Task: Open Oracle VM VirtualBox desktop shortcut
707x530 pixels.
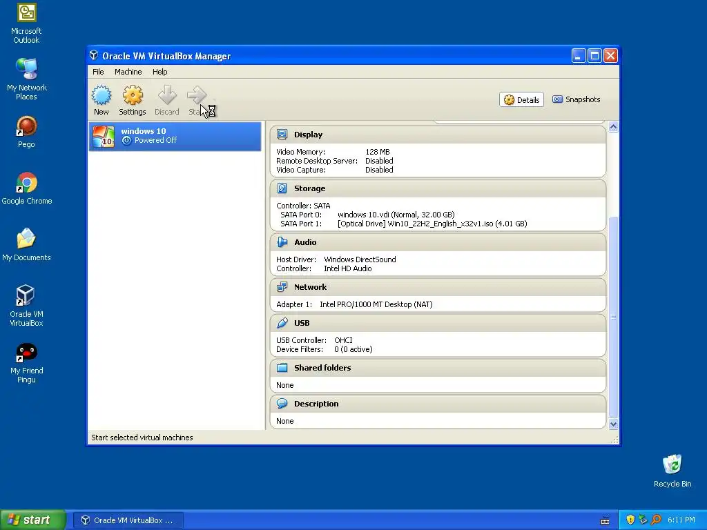Action: pyautogui.click(x=26, y=295)
